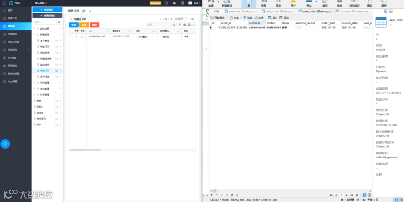The width and height of the screenshot is (404, 202).
Task: Expand the 采购管理 folder
Action: (x=35, y=83)
